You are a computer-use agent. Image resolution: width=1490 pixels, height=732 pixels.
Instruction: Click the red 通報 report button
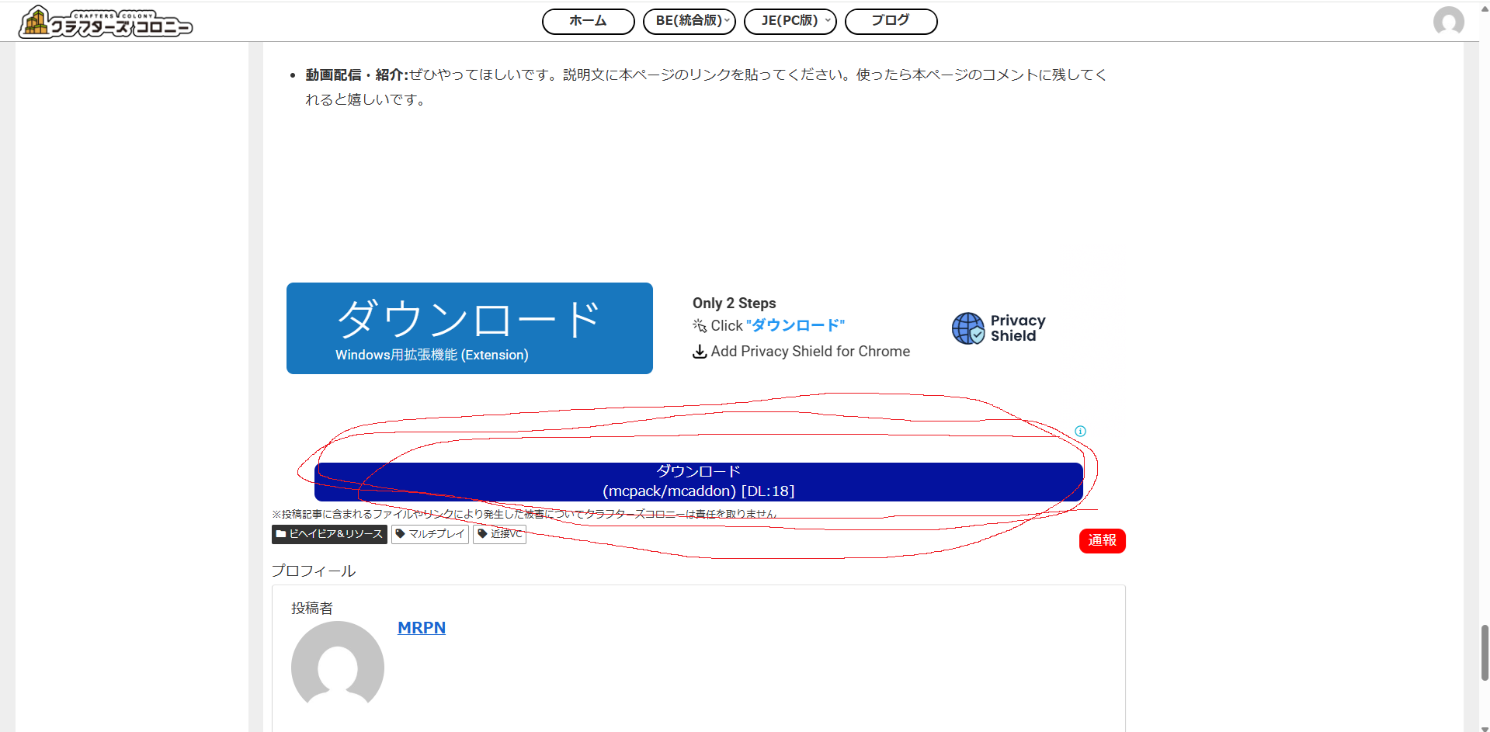tap(1102, 540)
